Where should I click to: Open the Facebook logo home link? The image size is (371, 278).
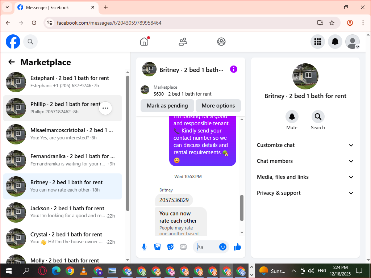point(13,42)
